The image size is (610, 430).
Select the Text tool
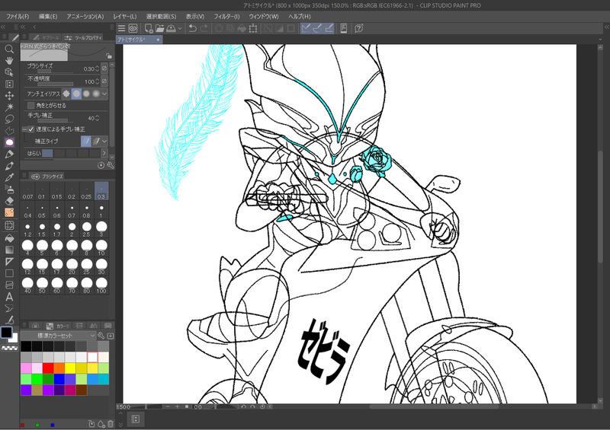tap(9, 297)
